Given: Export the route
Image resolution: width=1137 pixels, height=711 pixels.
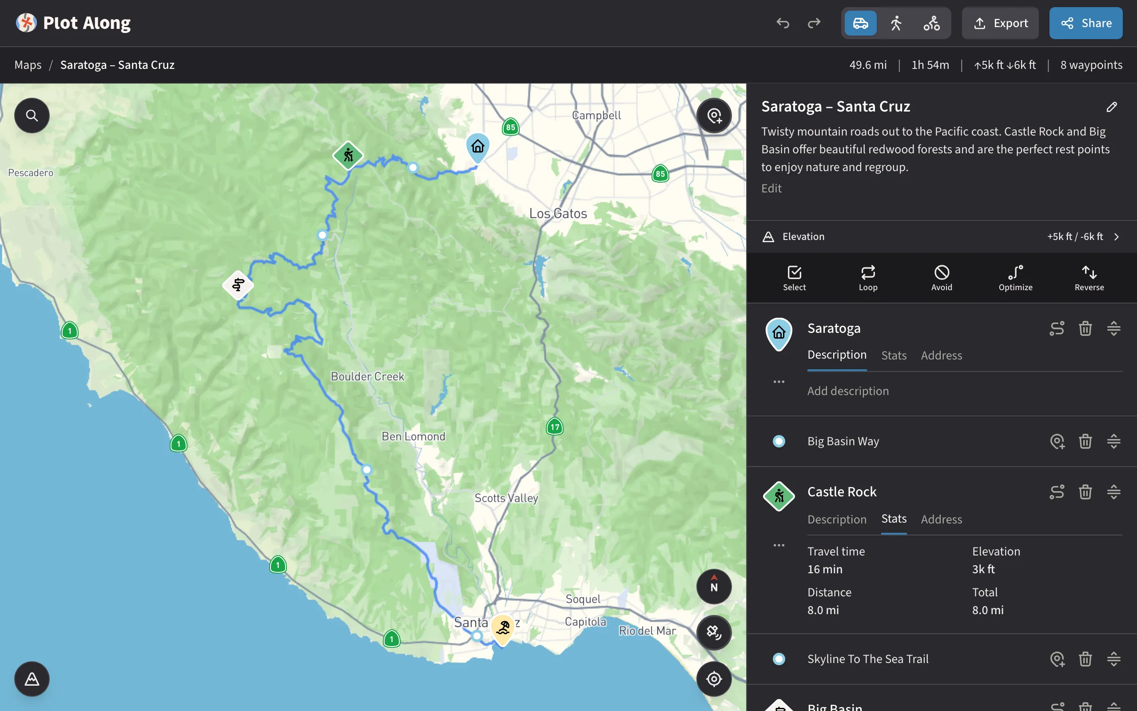Looking at the screenshot, I should 1000,23.
